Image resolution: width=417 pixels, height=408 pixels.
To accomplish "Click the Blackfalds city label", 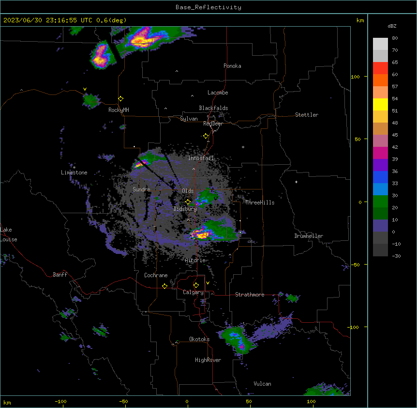I will click(x=213, y=108).
